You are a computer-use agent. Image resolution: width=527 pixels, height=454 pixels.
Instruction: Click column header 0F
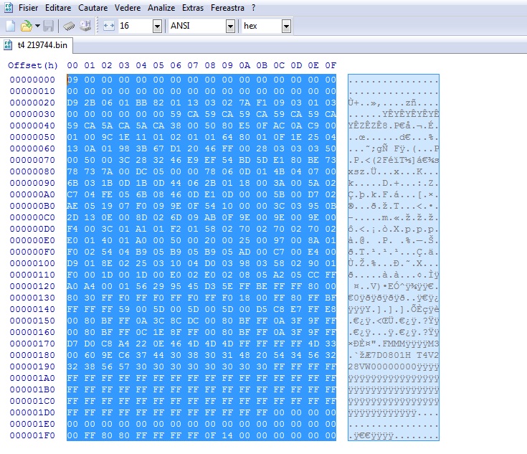331,65
